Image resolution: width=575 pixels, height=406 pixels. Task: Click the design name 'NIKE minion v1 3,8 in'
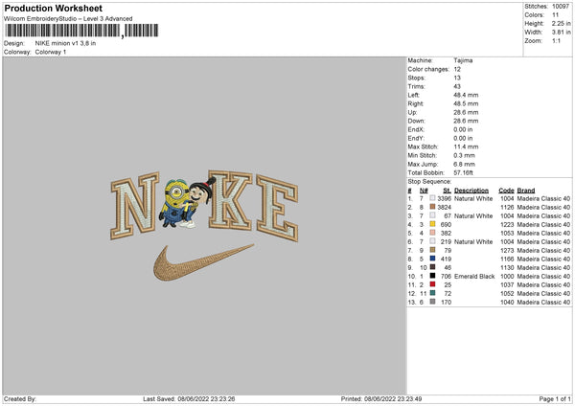65,43
